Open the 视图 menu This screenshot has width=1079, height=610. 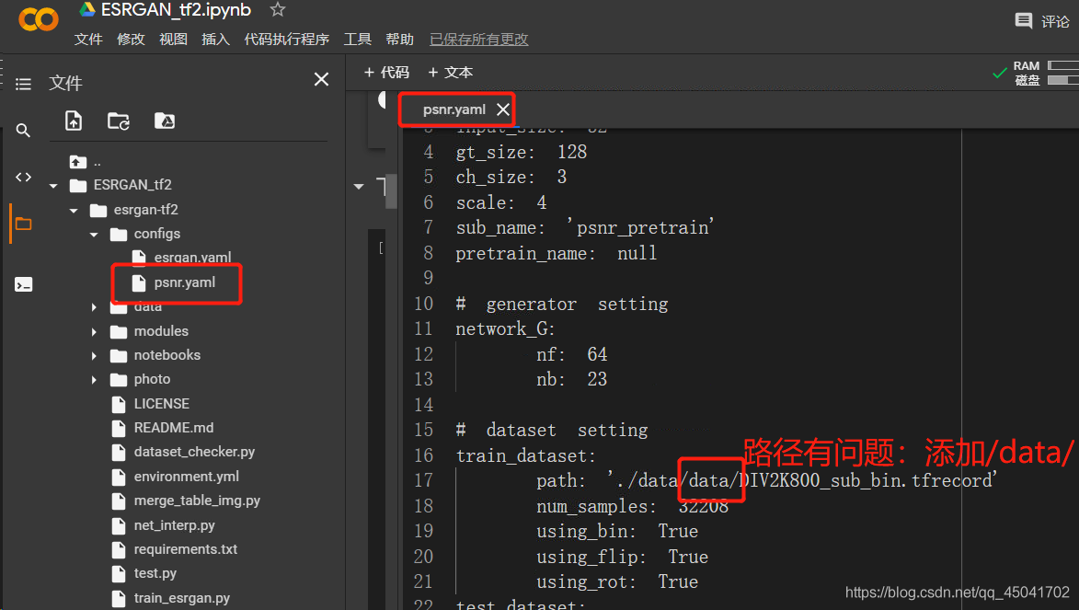173,40
